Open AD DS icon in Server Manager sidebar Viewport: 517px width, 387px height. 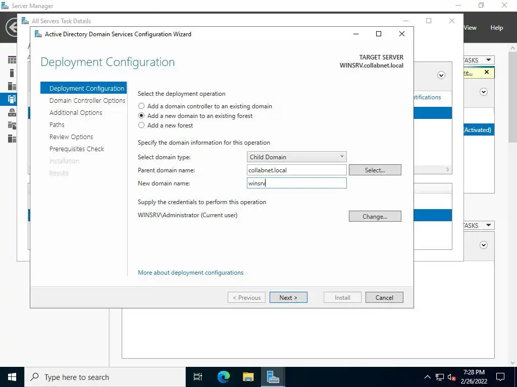coord(12,99)
